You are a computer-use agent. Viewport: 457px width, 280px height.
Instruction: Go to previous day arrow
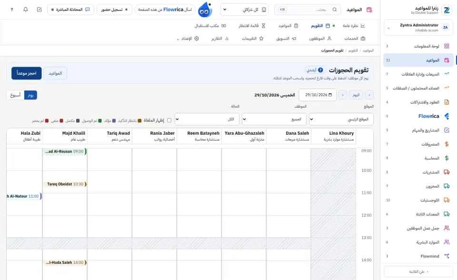(369, 95)
